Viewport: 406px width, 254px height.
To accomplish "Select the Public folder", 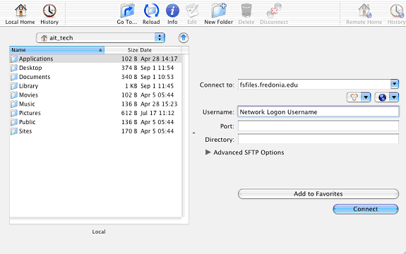I will 96,122.
